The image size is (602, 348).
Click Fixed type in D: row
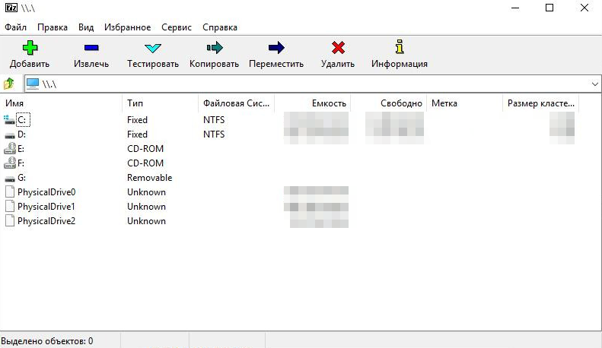coord(138,134)
